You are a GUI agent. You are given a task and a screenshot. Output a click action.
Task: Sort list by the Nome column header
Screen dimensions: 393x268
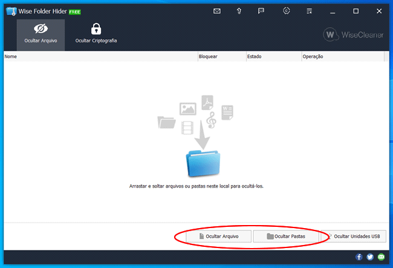click(100, 56)
